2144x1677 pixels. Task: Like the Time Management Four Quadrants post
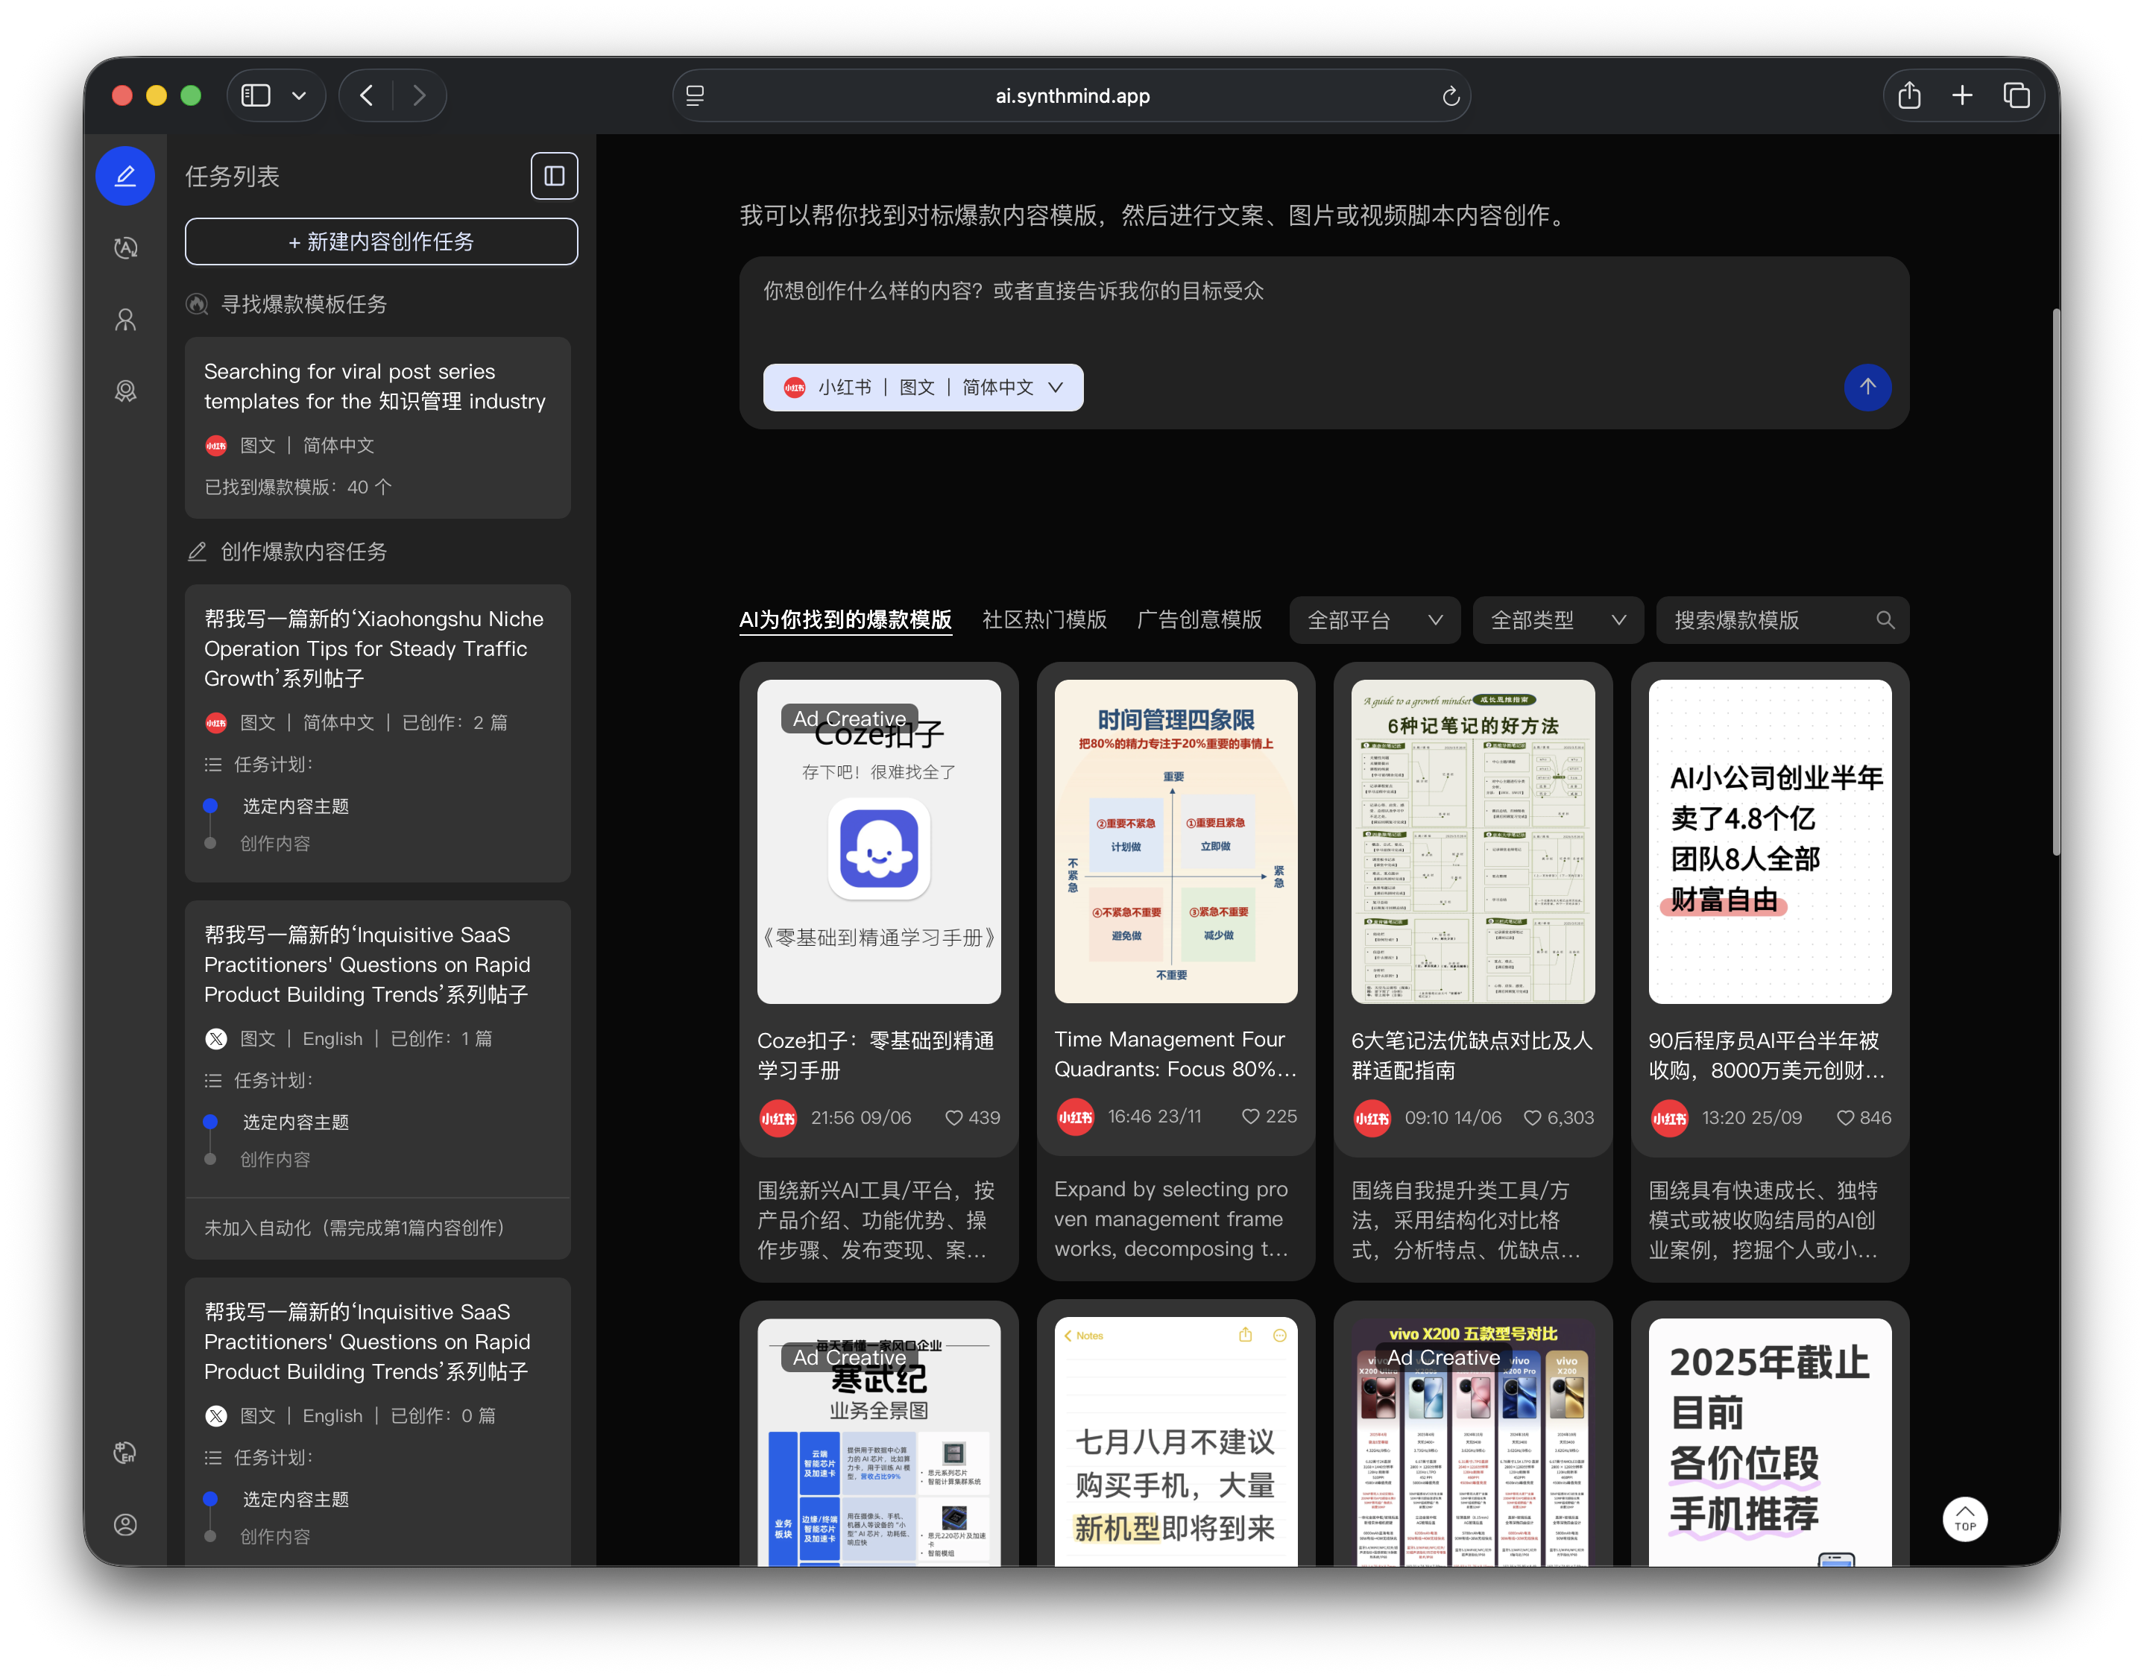click(x=1249, y=1117)
